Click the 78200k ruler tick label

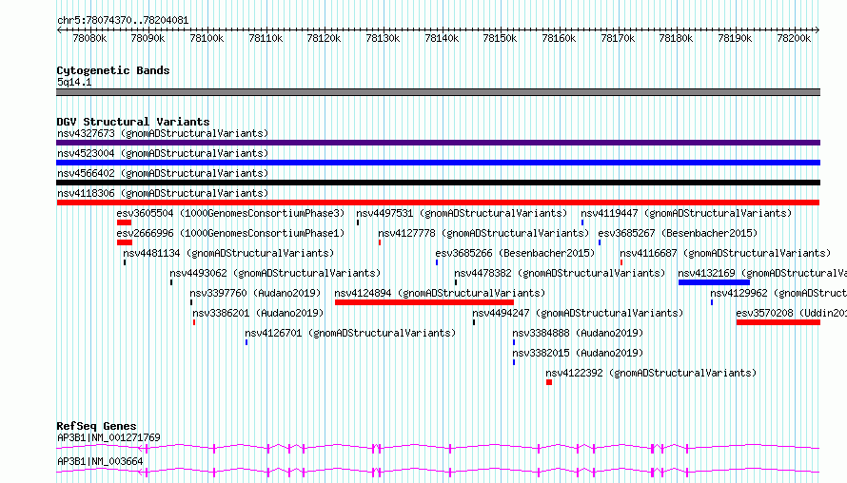pyautogui.click(x=794, y=38)
